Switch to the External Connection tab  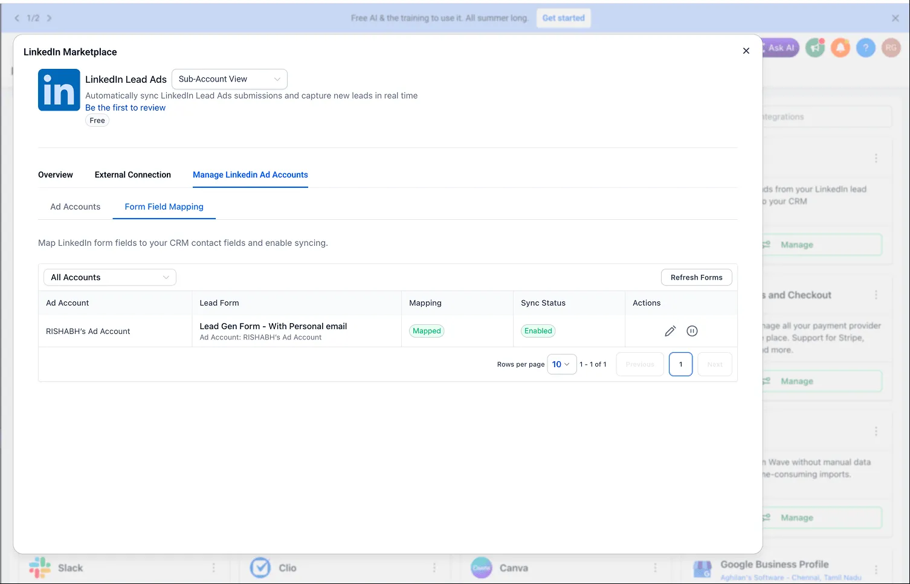(x=133, y=175)
